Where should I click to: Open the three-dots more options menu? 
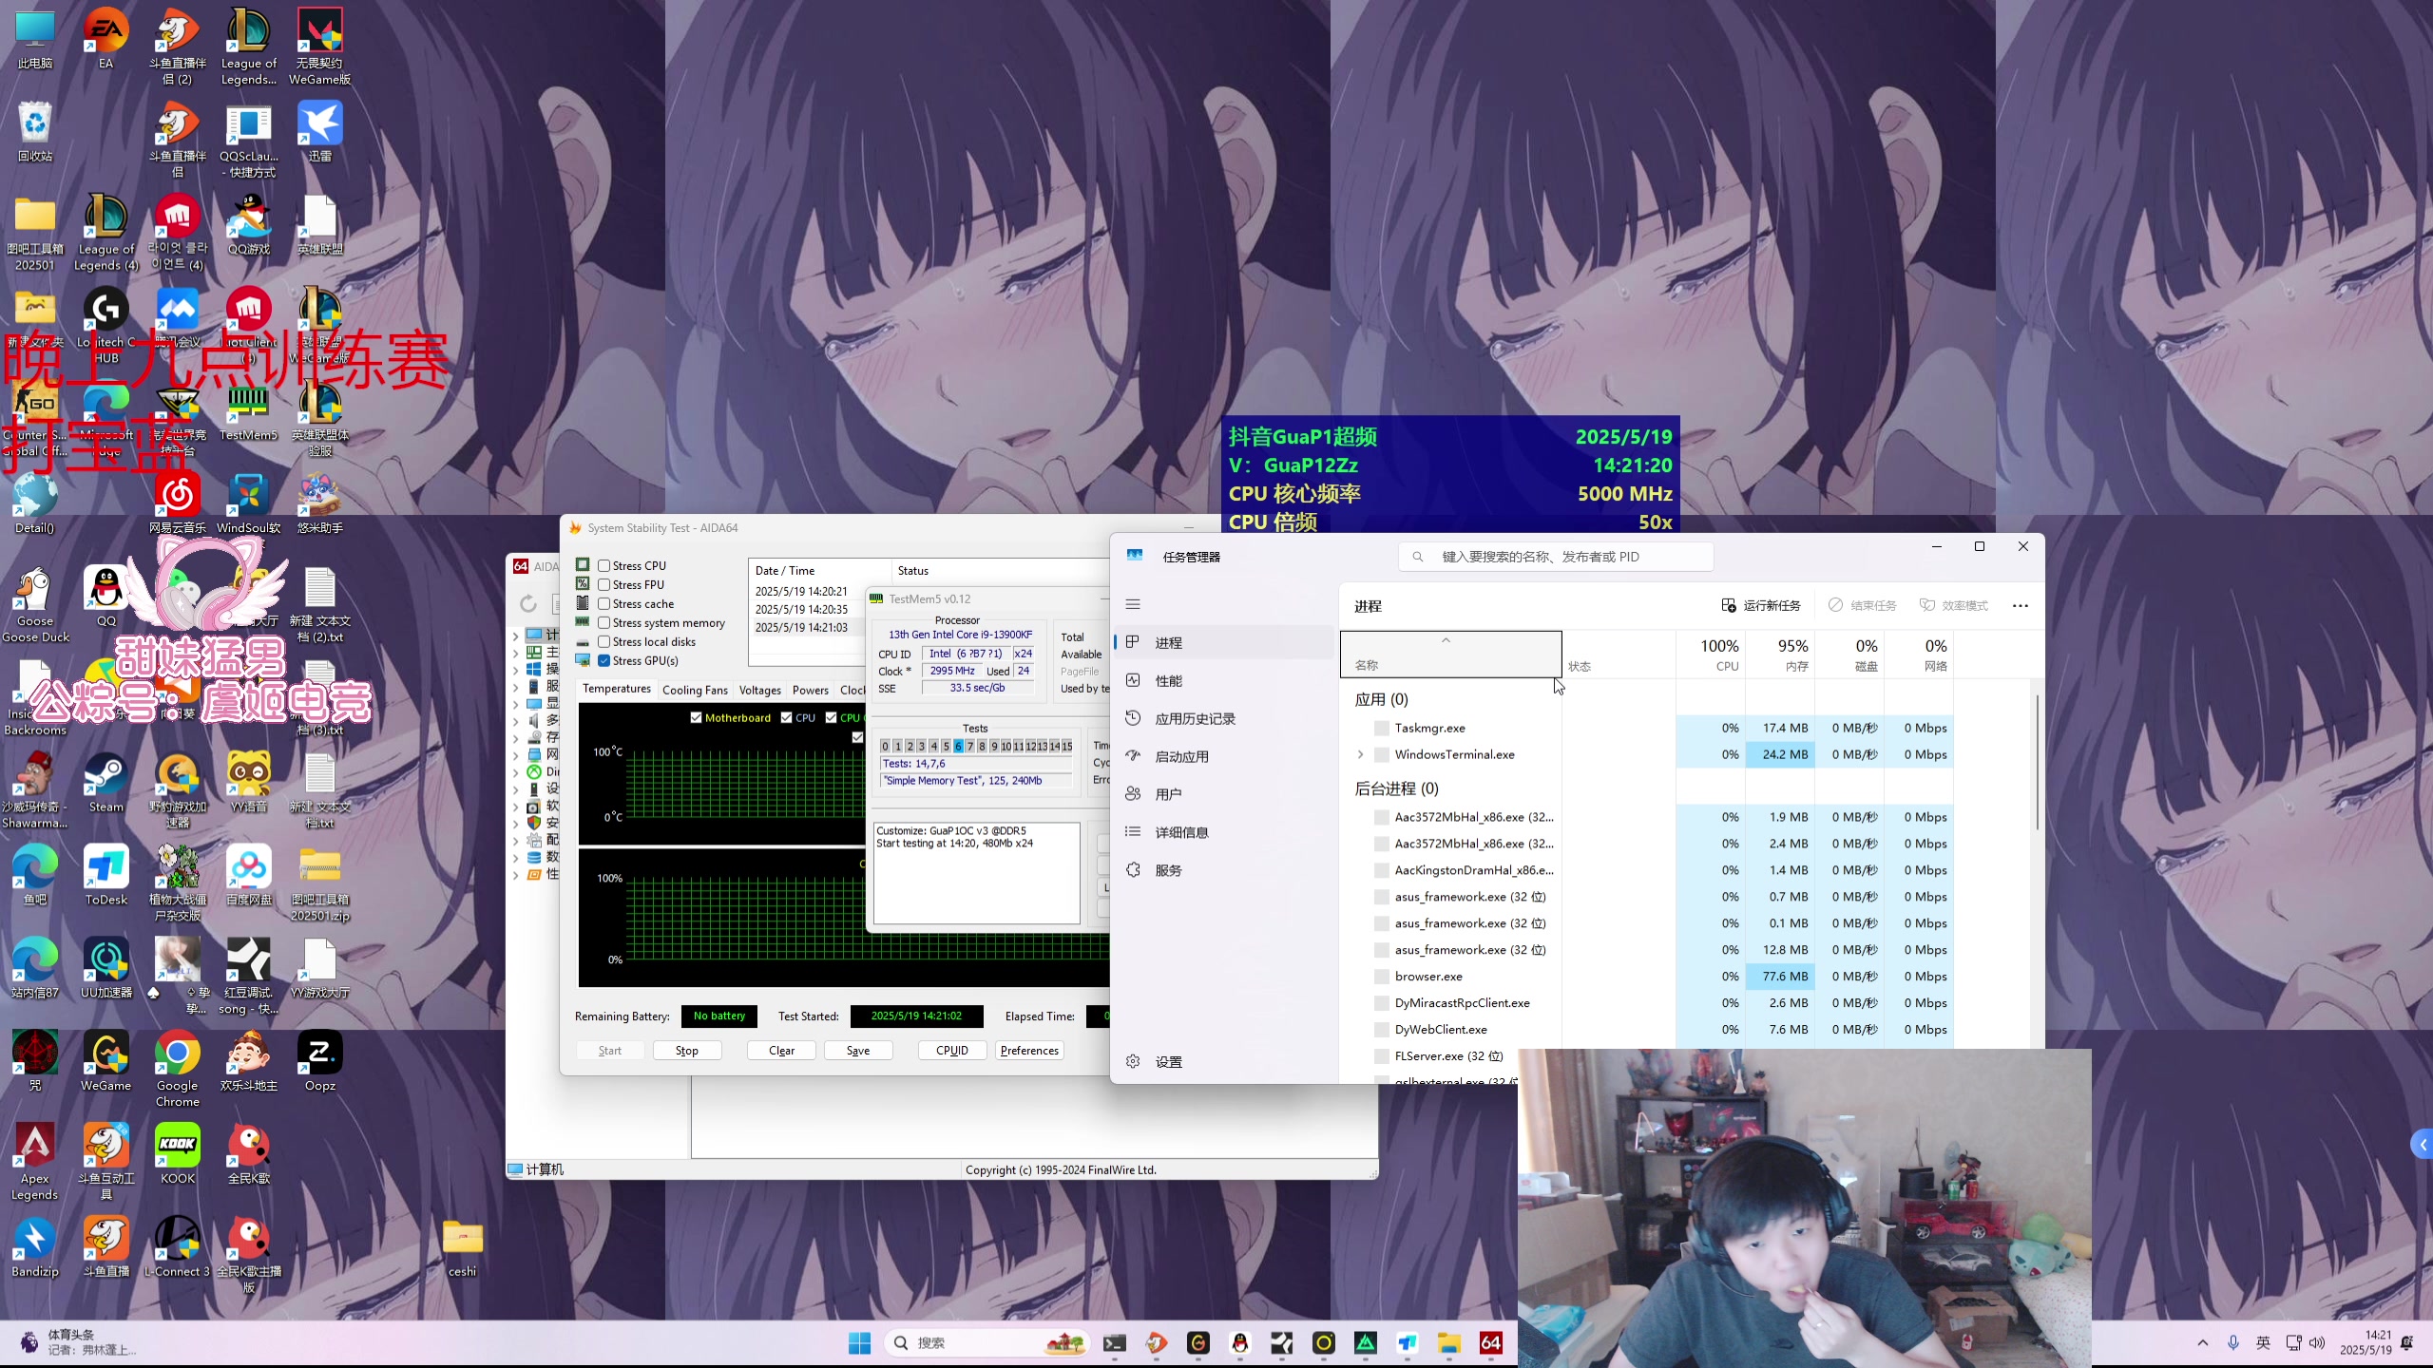(2020, 605)
